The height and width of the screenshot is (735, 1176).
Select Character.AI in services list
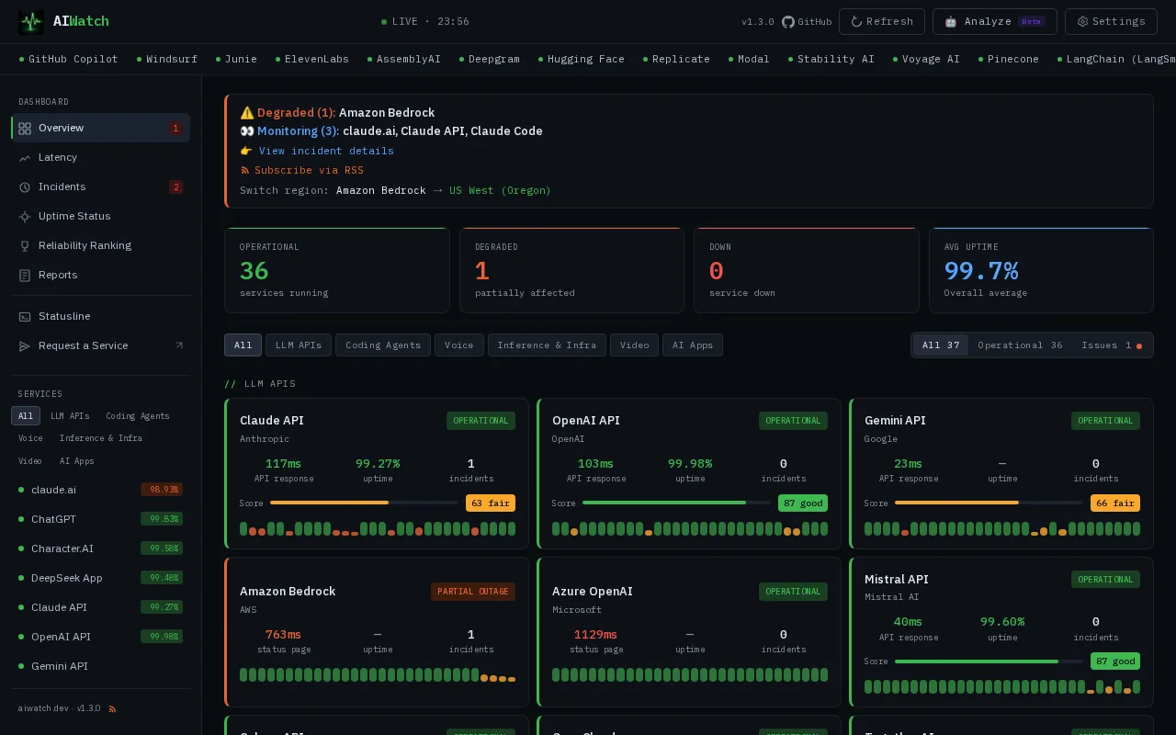[101, 548]
